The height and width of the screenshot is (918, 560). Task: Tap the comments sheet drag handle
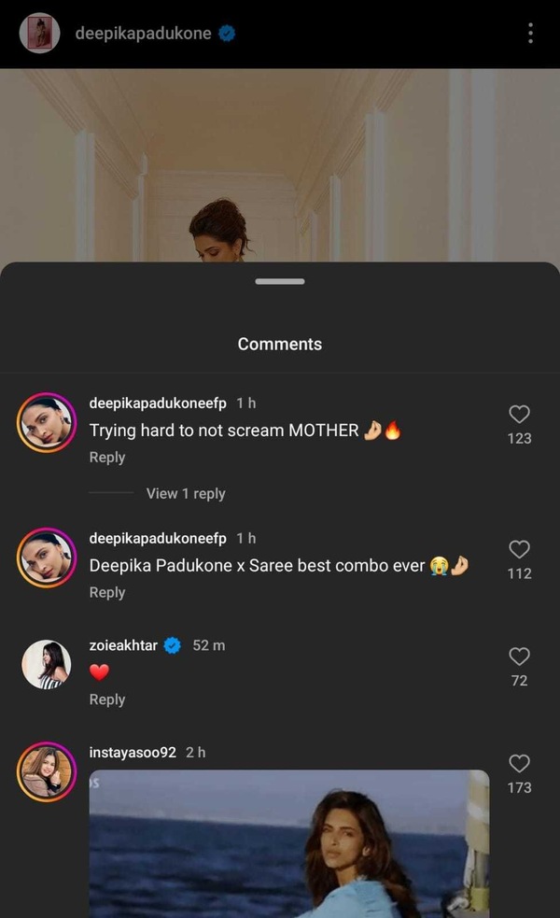click(280, 281)
